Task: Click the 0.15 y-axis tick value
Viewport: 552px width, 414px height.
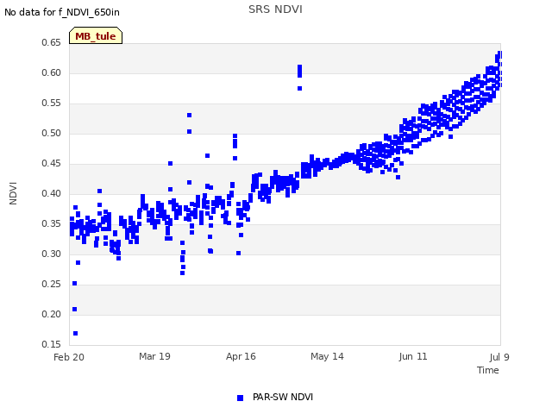Action: click(52, 344)
